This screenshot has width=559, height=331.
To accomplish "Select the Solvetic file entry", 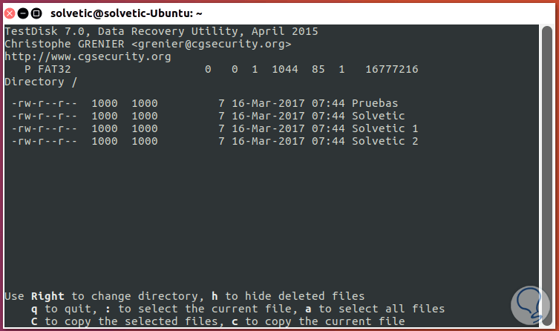I will pos(378,116).
